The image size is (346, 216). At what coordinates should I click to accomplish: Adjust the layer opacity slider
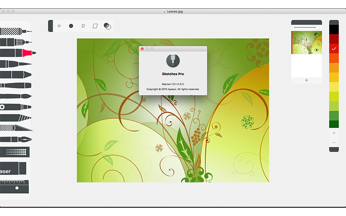[x=307, y=28]
